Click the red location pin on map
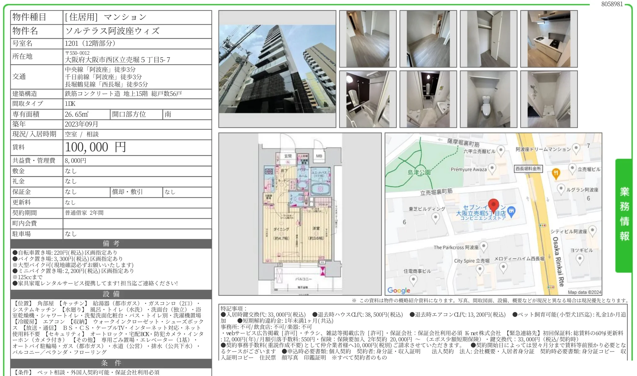 click(x=493, y=205)
